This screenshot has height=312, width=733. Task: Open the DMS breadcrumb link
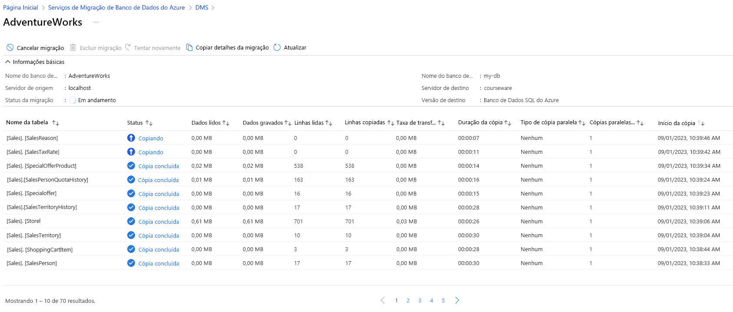tap(202, 7)
